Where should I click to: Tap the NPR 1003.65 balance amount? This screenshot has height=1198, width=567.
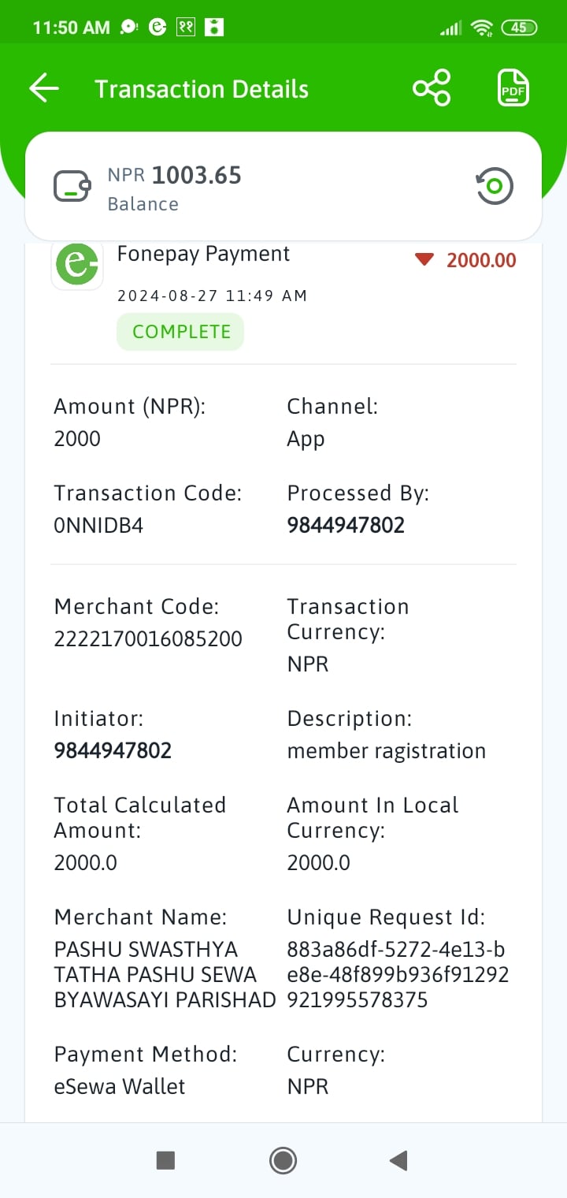(174, 175)
